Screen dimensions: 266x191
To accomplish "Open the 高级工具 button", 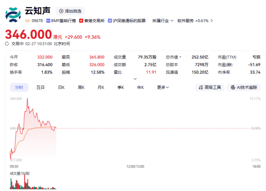I will pyautogui.click(x=210, y=87).
